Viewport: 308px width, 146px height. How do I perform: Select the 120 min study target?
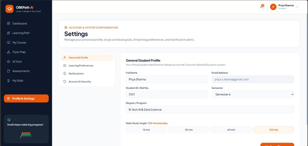tap(274, 130)
